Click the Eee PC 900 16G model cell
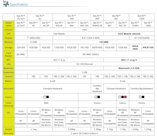 85,24
